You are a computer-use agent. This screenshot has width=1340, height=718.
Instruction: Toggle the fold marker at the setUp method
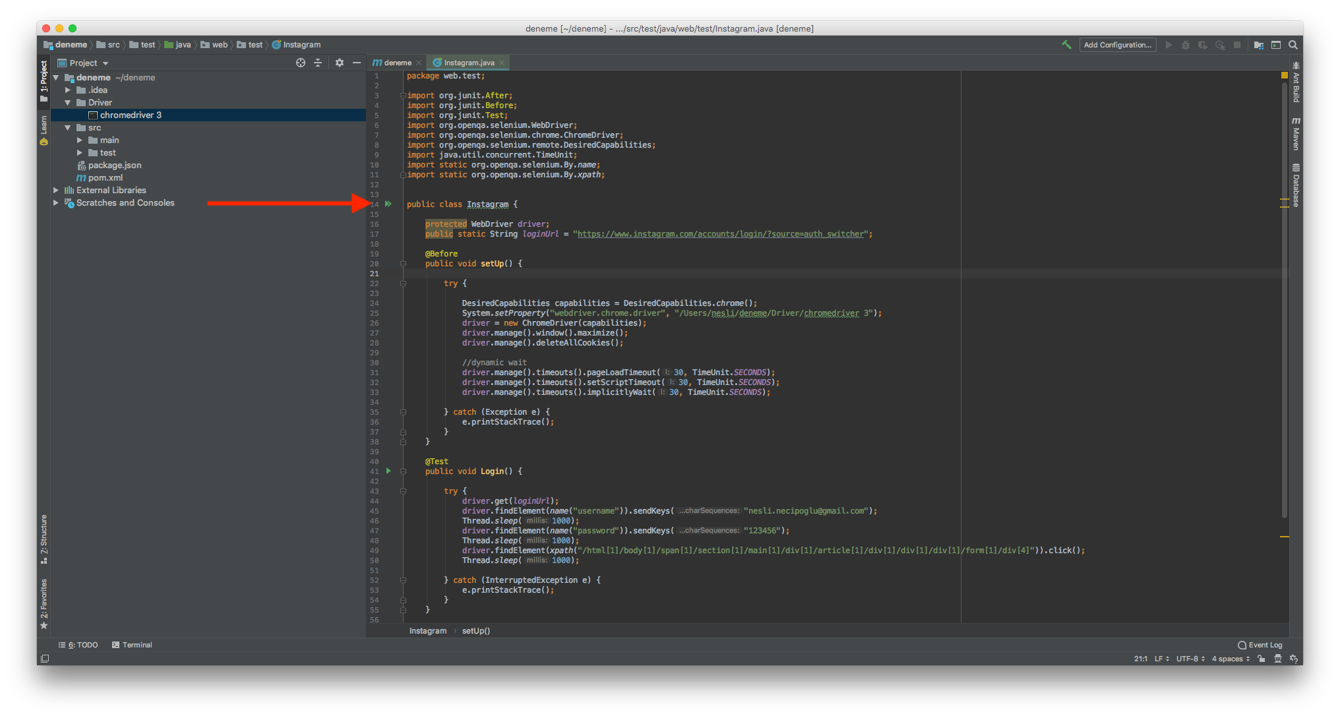(403, 264)
